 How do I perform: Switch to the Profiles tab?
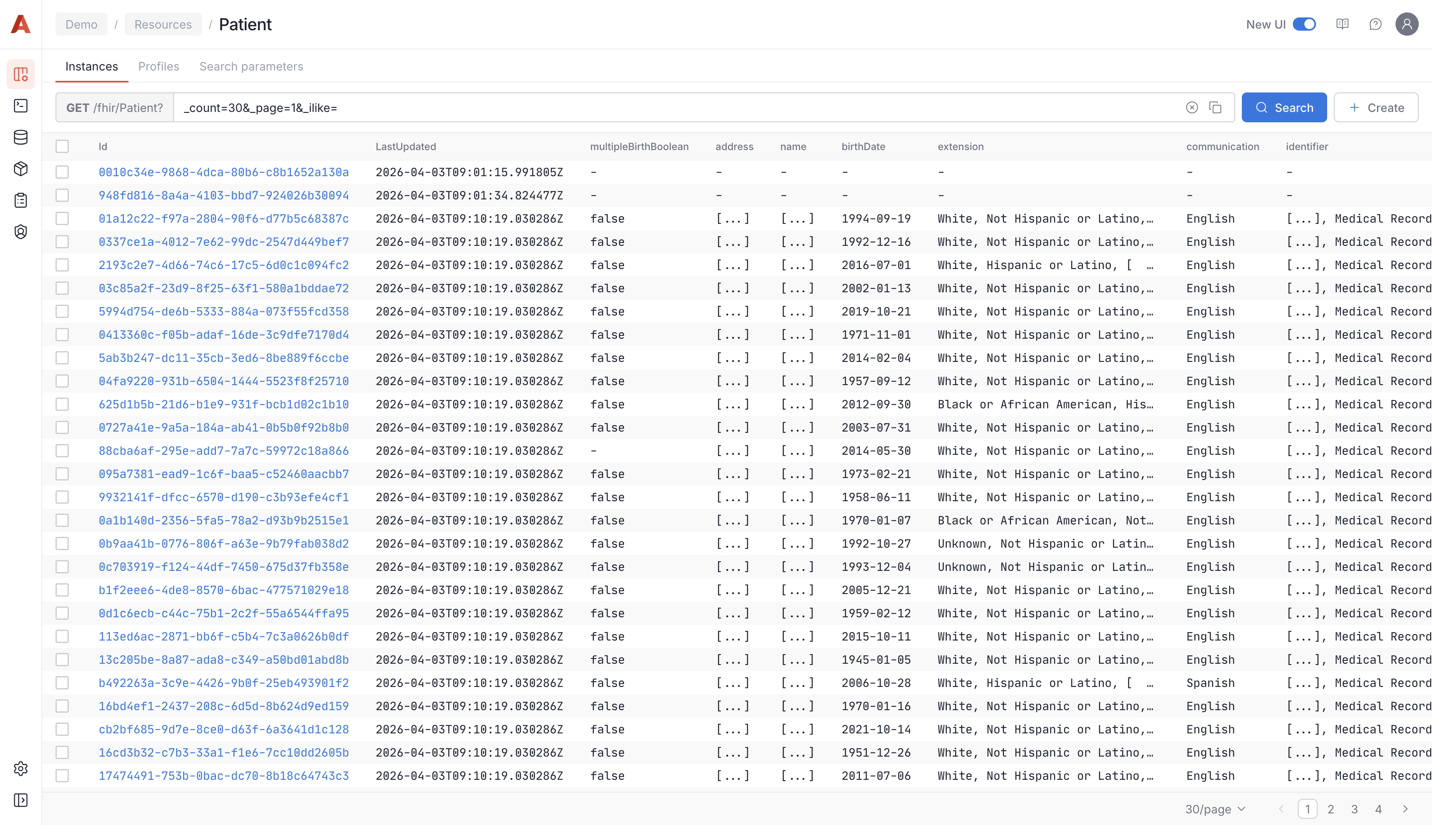(159, 66)
